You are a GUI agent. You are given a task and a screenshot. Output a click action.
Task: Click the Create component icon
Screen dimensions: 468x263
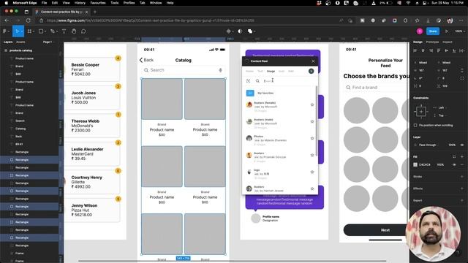[228, 31]
